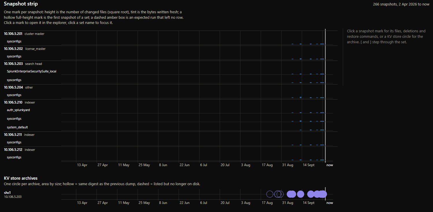Image resolution: width=433 pixels, height=212 pixels.
Task: Select host 10.106.5.202 license_master label
Action: coord(25,49)
